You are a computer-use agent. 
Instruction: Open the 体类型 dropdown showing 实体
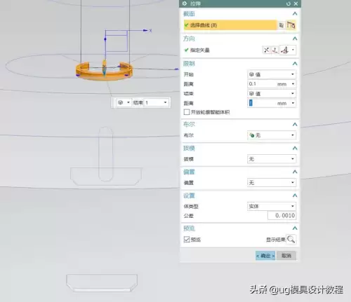272,206
